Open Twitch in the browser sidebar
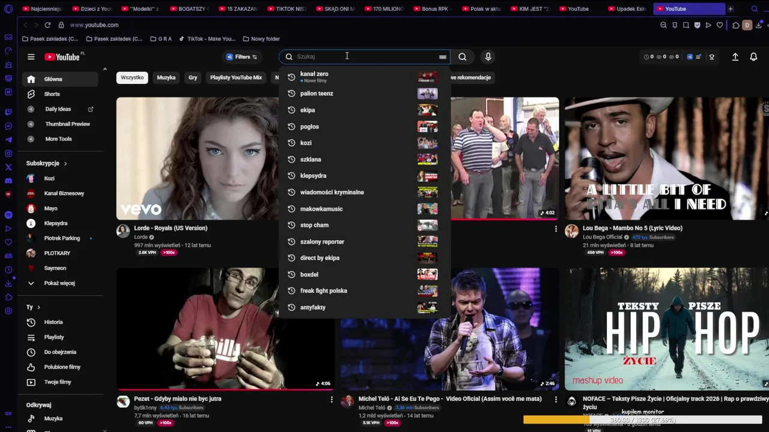This screenshot has width=769, height=432. [x=8, y=112]
